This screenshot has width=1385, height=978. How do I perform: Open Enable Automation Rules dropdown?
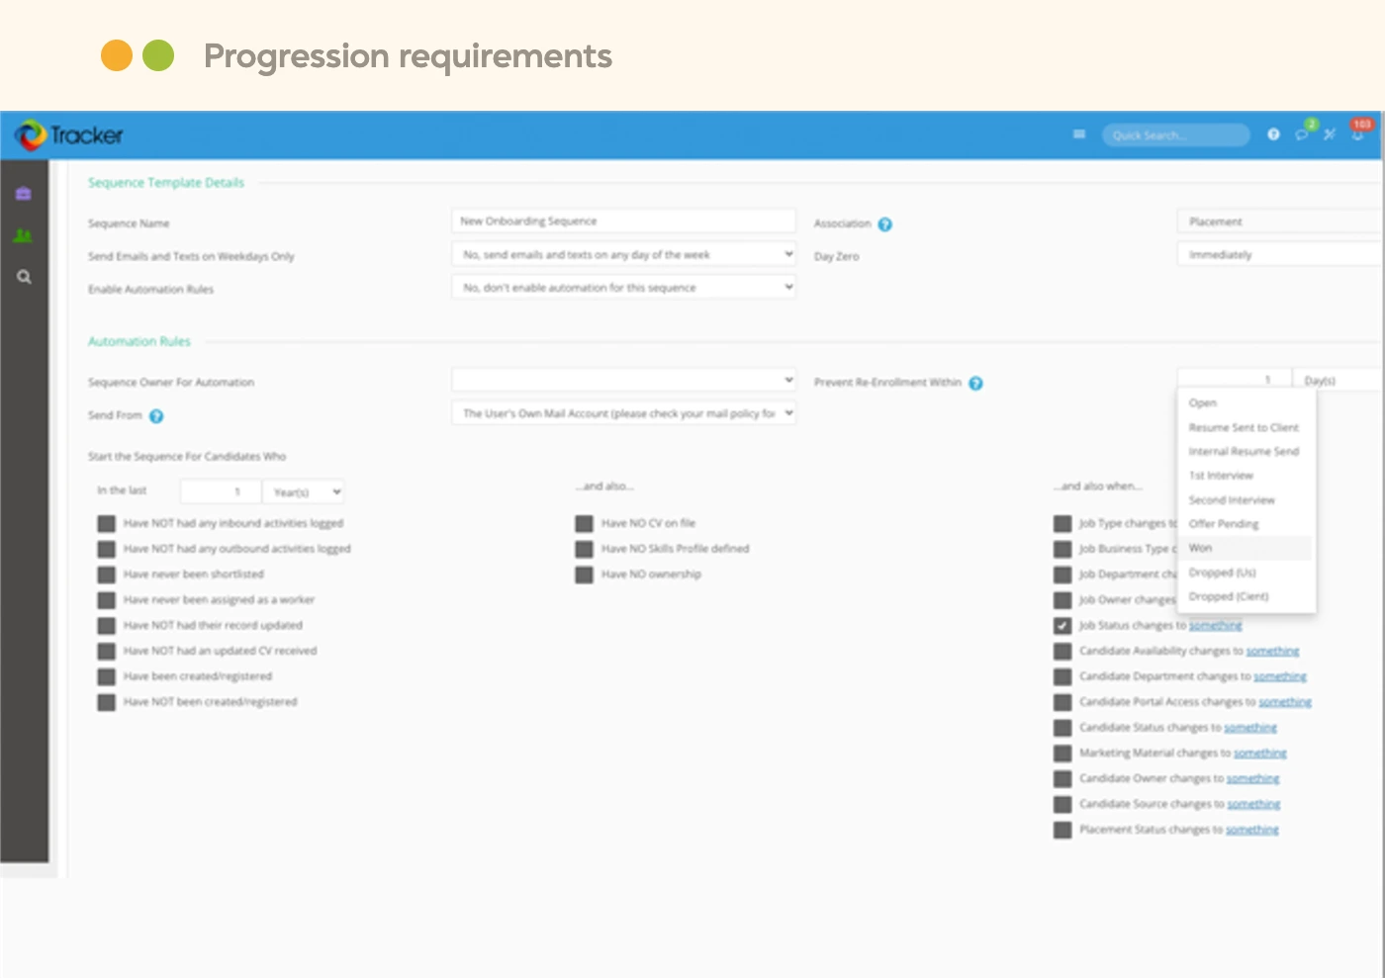coord(624,287)
